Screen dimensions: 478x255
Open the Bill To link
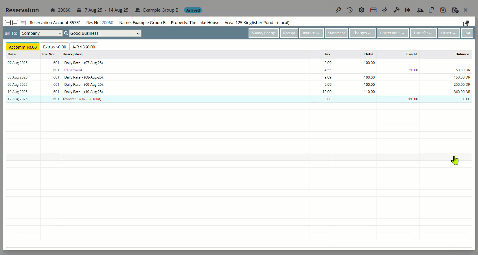[x=11, y=33]
